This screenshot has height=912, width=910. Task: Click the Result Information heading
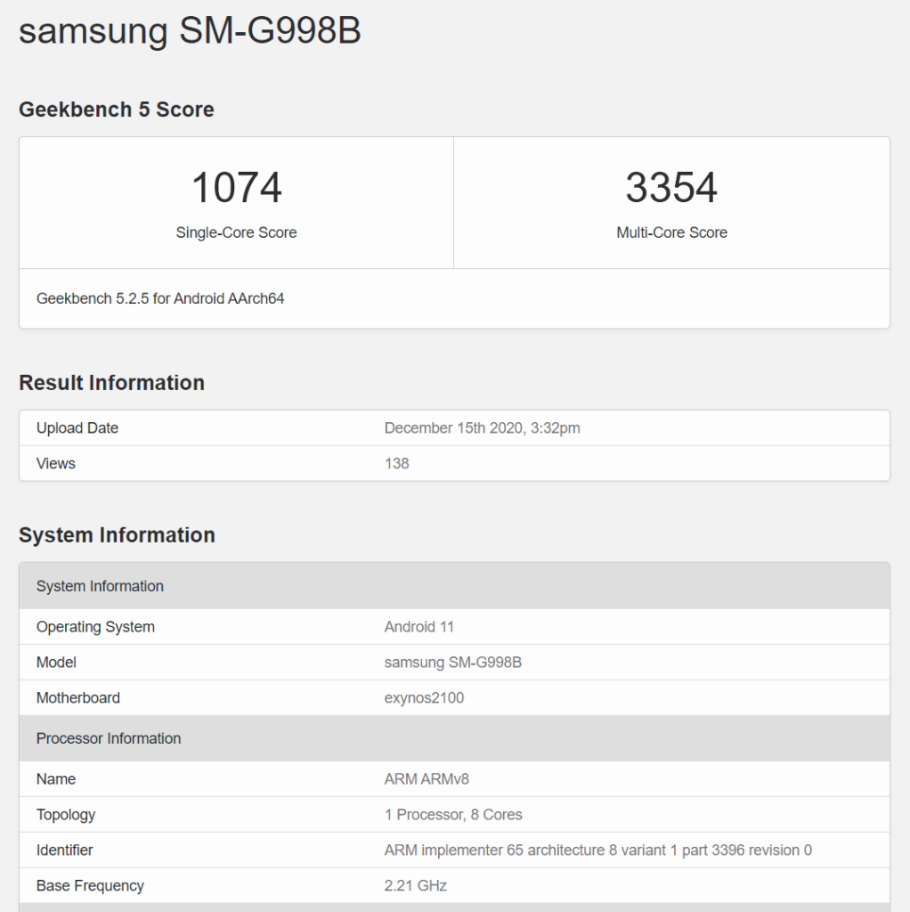pos(111,383)
